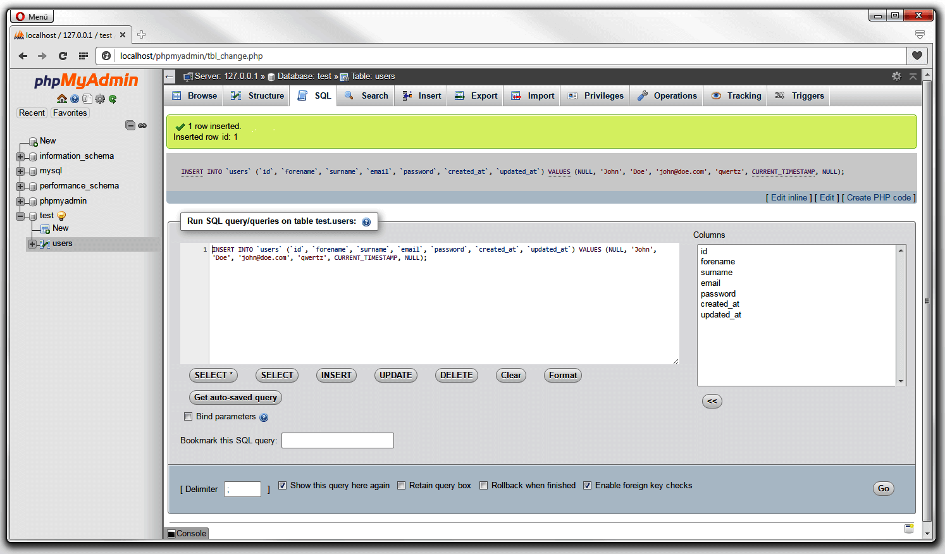The width and height of the screenshot is (945, 554).
Task: Enable the Retain query box option
Action: pyautogui.click(x=402, y=485)
